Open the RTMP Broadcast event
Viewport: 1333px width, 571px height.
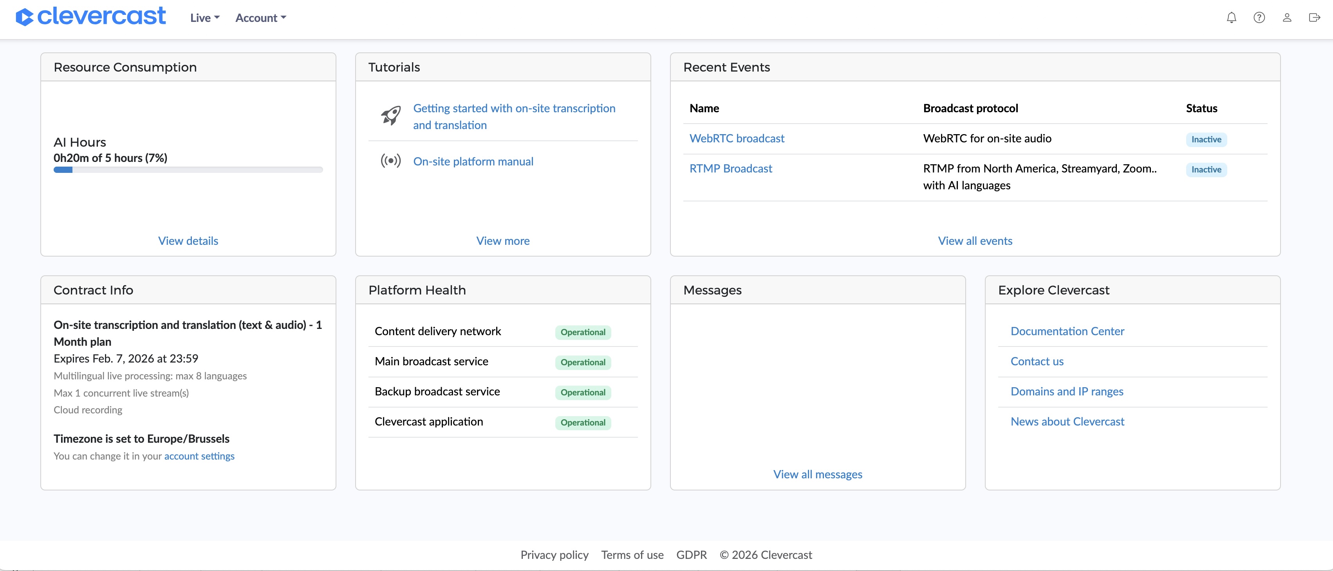730,169
